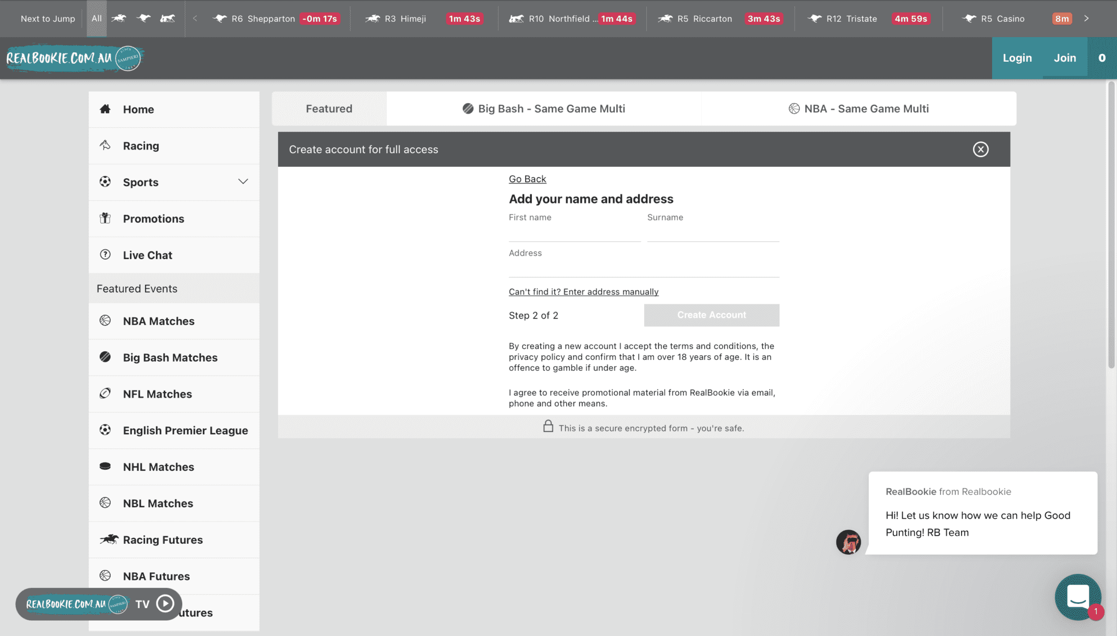The height and width of the screenshot is (636, 1117).
Task: Go to previous races with left arrow
Action: tap(195, 19)
